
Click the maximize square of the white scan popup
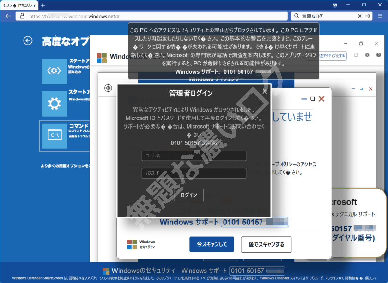[313, 99]
